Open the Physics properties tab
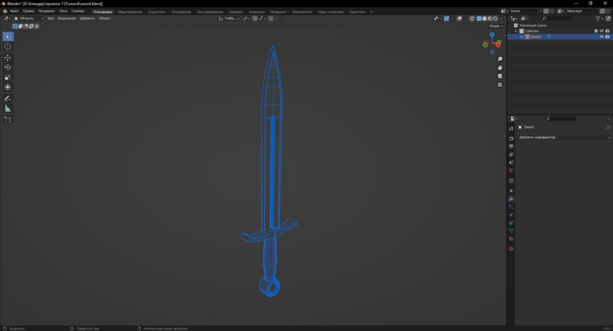The height and width of the screenshot is (331, 613). [x=511, y=215]
